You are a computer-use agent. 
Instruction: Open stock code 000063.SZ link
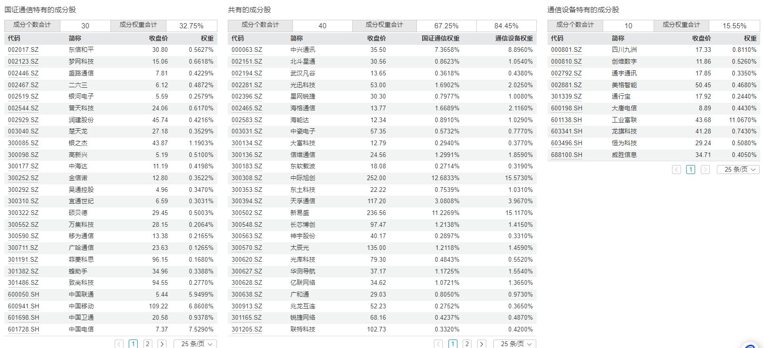pyautogui.click(x=247, y=50)
